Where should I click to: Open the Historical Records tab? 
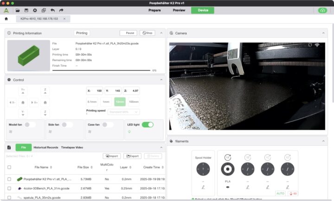click(45, 147)
